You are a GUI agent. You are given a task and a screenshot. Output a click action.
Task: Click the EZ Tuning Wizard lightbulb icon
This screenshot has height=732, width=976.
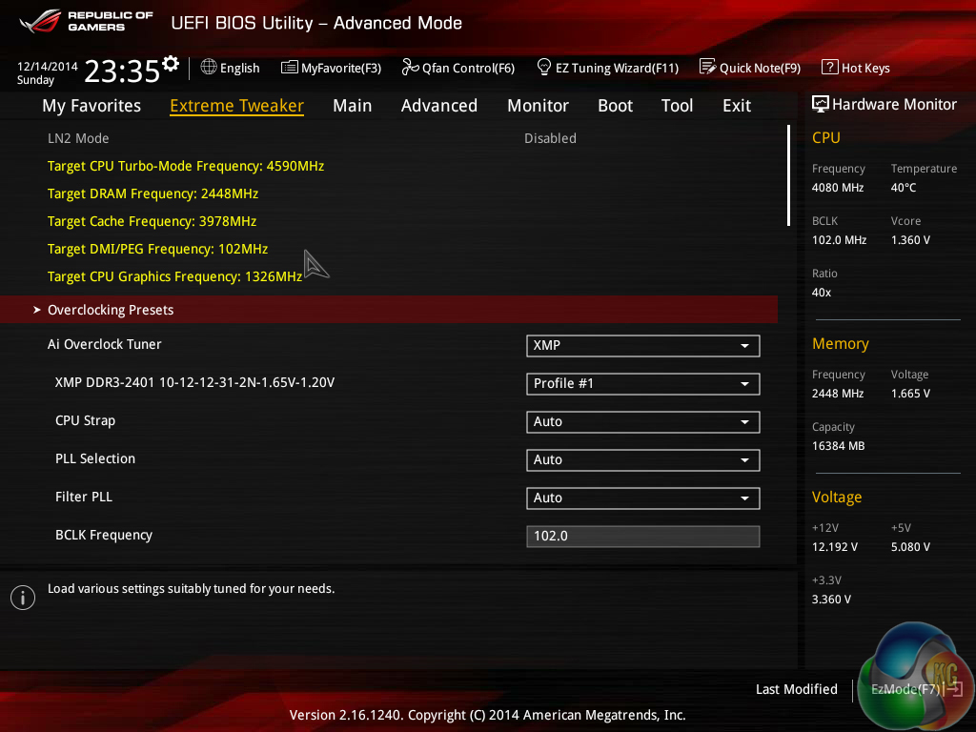click(543, 67)
